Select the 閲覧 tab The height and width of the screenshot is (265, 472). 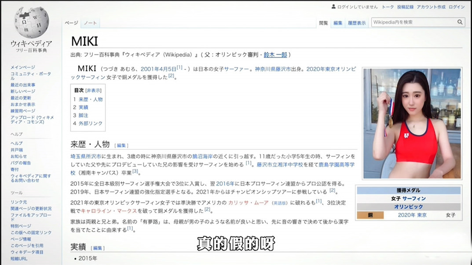pyautogui.click(x=323, y=23)
